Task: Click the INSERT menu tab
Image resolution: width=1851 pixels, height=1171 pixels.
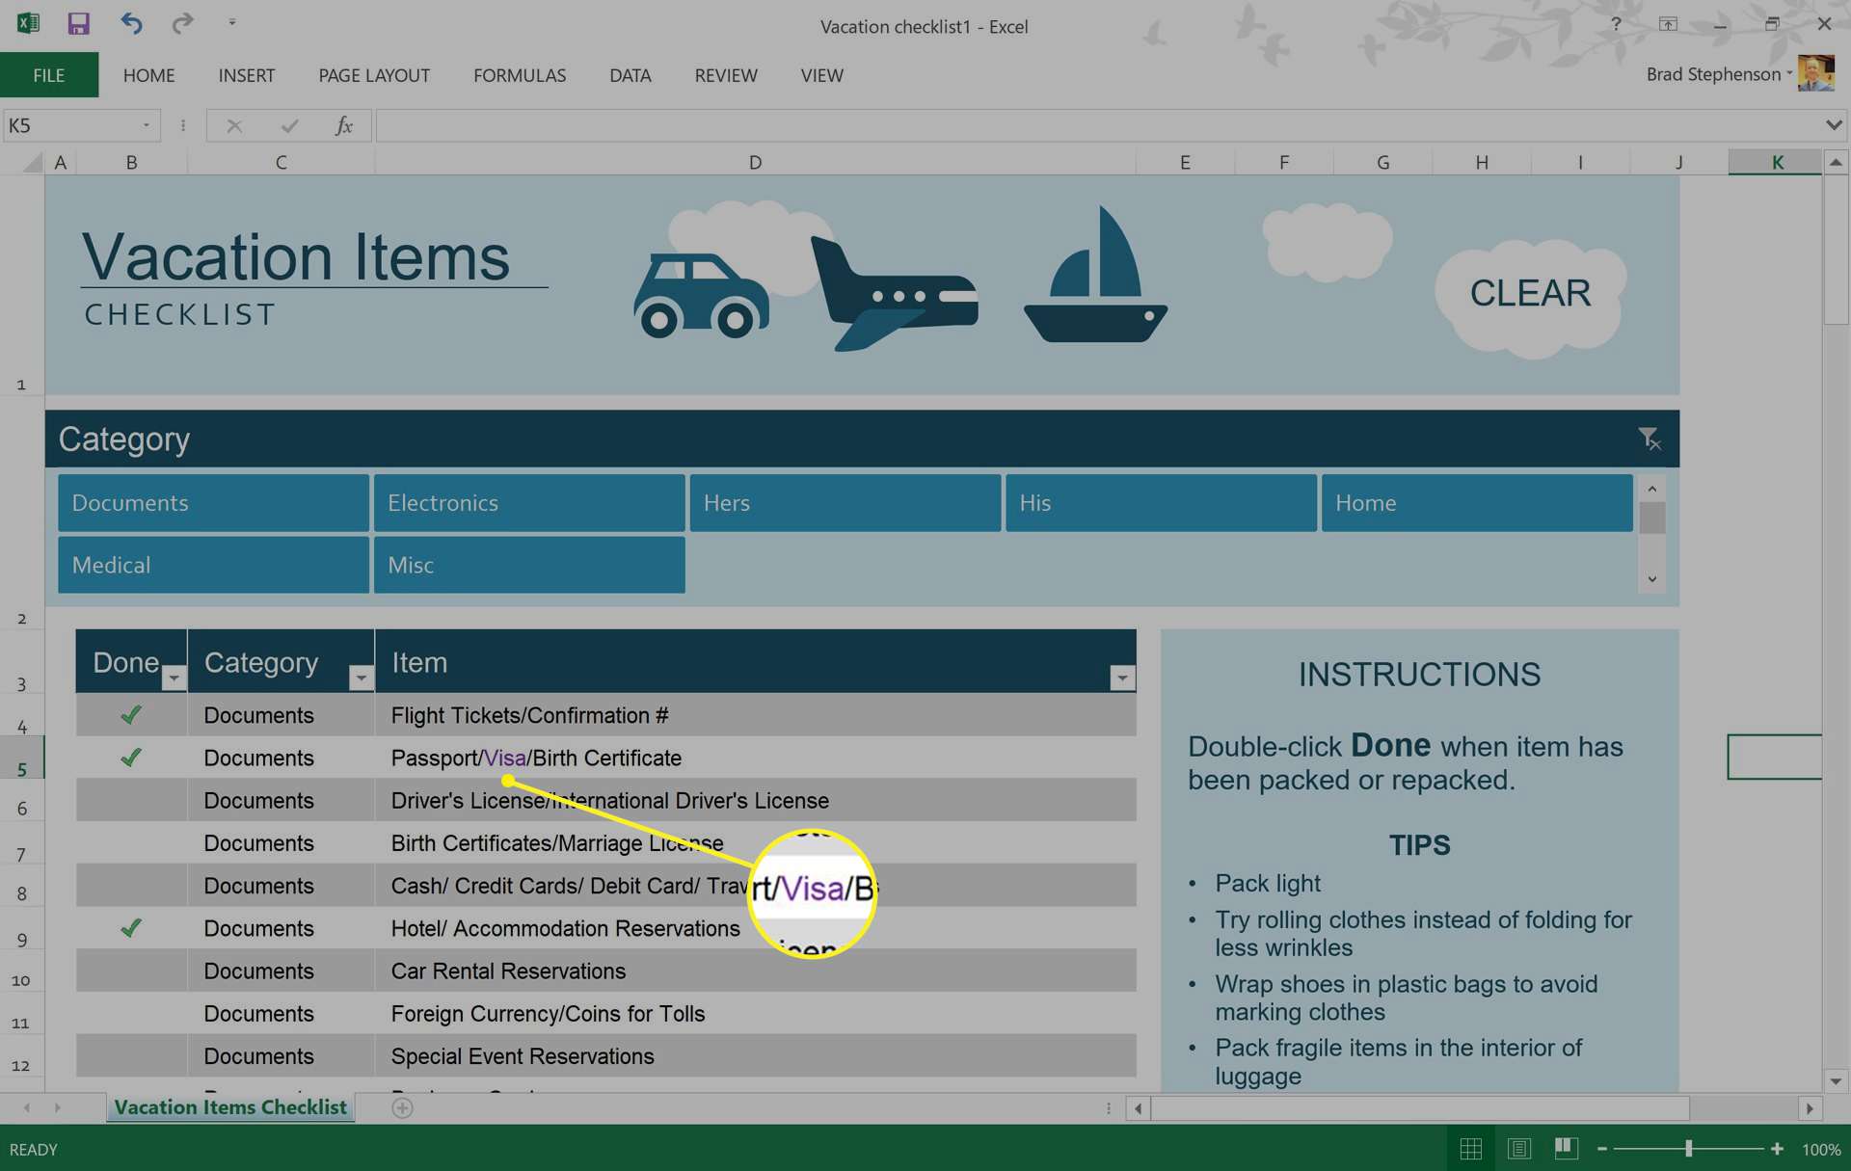Action: (x=244, y=74)
